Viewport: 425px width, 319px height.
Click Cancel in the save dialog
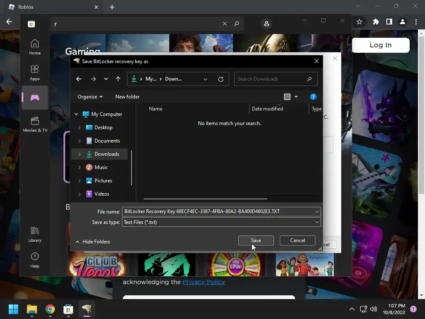coord(297,240)
